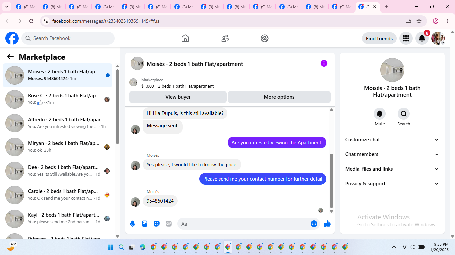Image resolution: width=455 pixels, height=255 pixels.
Task: Open the Kayl conversation
Action: [57, 219]
